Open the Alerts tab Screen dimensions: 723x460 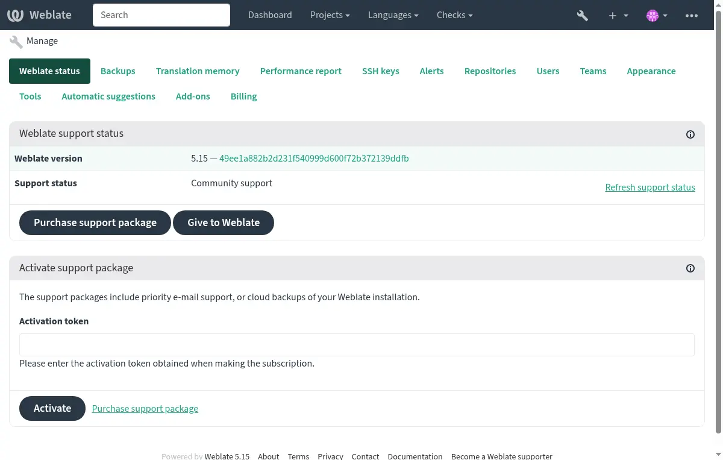pyautogui.click(x=431, y=71)
